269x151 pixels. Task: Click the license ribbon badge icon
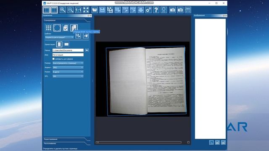click(x=164, y=10)
